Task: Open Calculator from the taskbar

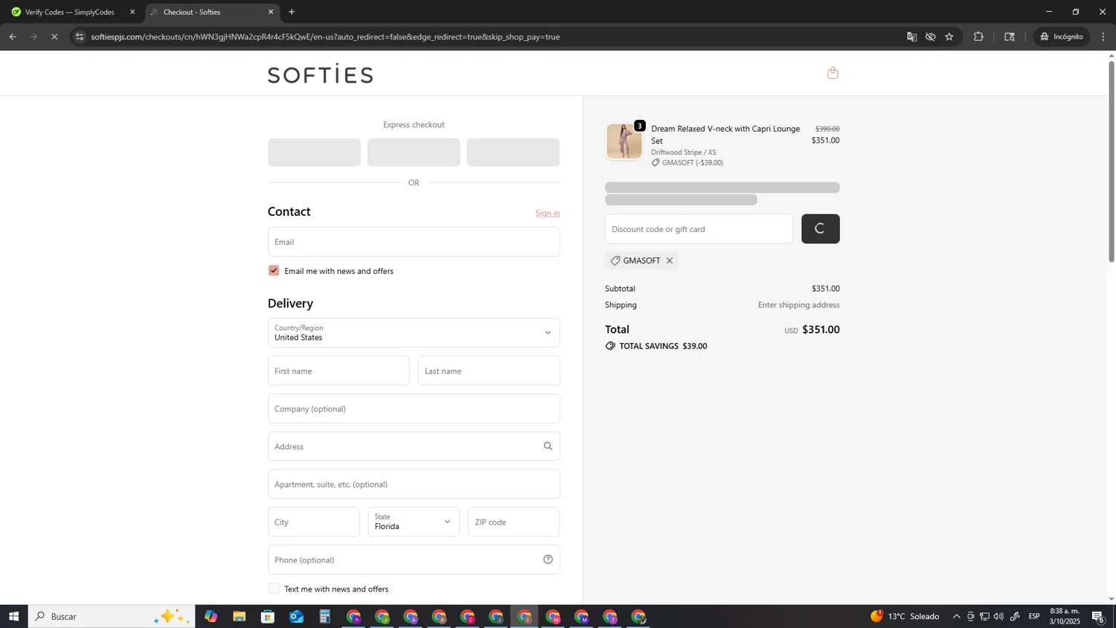Action: pos(325,617)
